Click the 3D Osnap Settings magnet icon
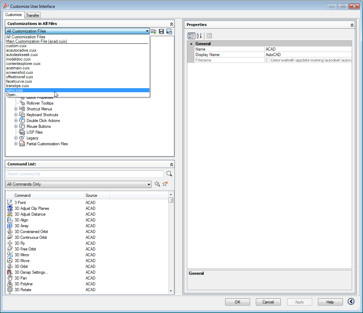The image size is (363, 313). tap(10, 272)
